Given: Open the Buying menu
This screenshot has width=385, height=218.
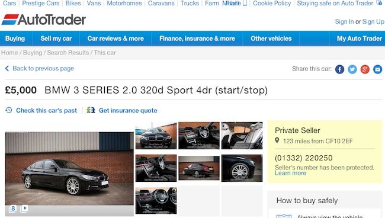Looking at the screenshot, I should pos(15,39).
